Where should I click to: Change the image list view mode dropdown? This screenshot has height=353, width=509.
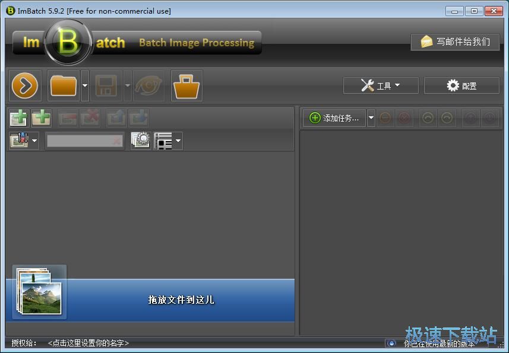tap(168, 141)
